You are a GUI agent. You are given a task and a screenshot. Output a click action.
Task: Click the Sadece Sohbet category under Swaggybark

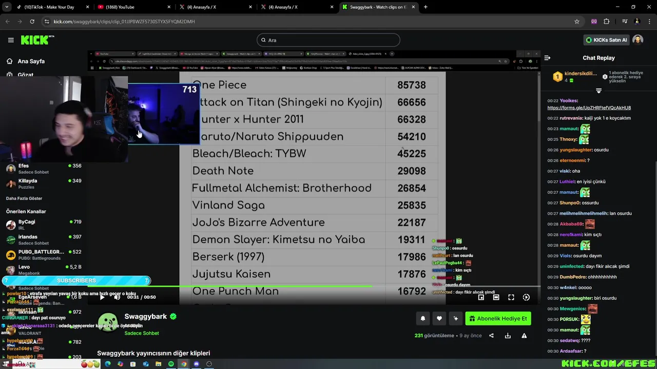pos(142,333)
